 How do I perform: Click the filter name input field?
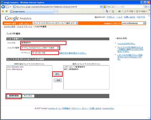click(43, 43)
